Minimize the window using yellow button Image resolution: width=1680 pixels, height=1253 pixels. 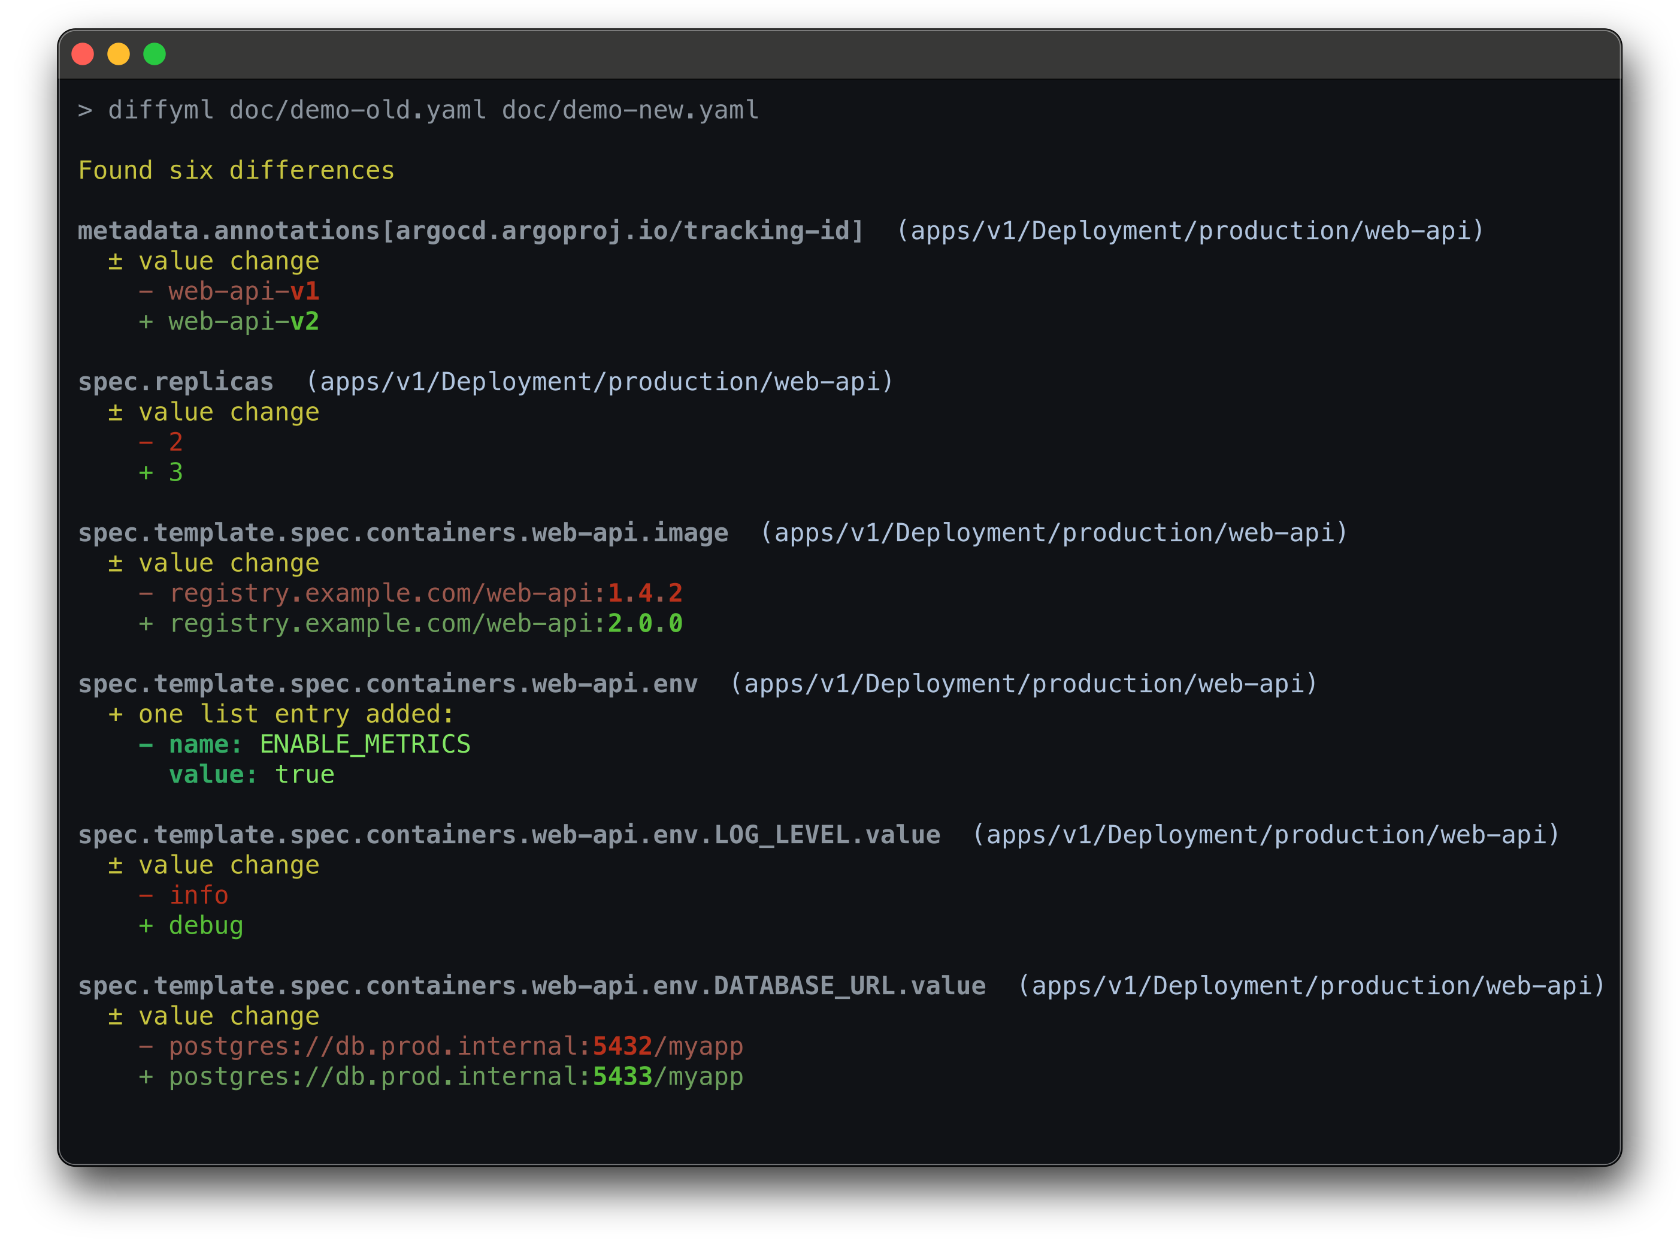[118, 54]
